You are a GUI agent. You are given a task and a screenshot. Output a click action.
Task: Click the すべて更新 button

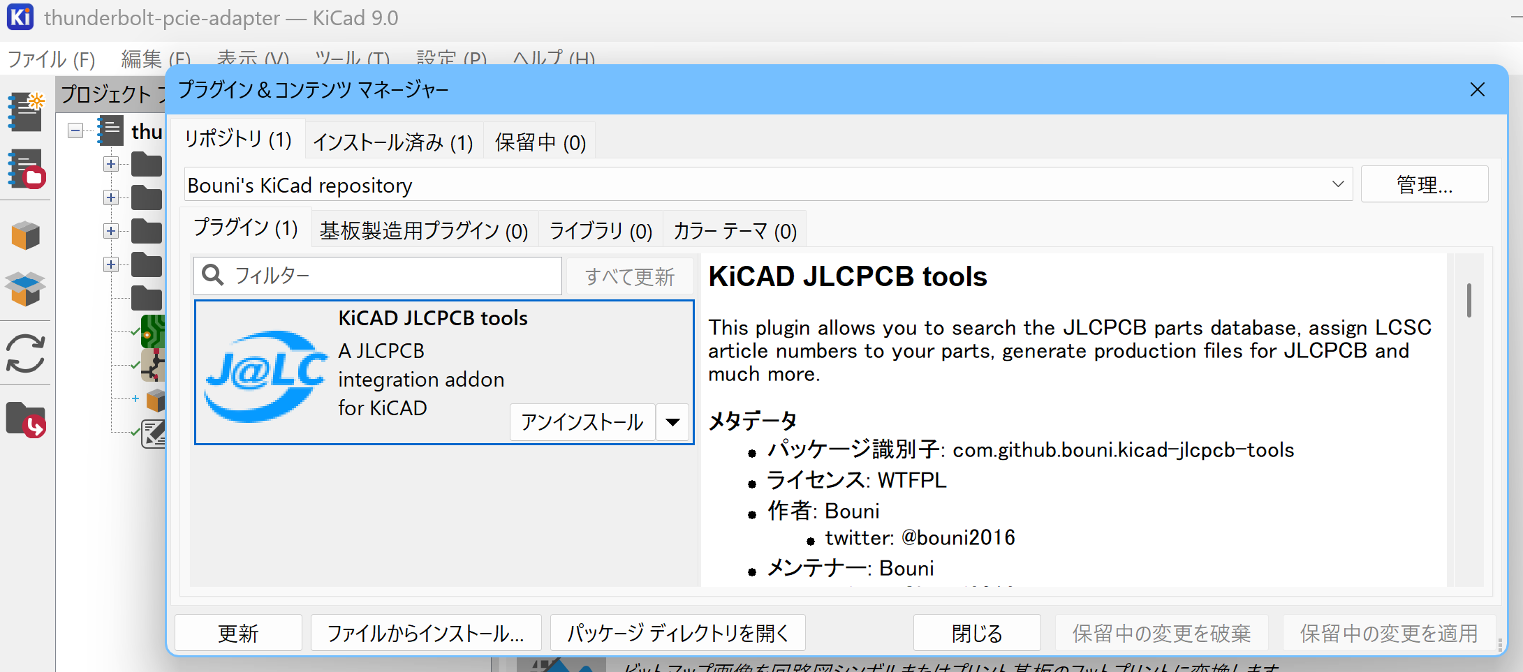630,276
